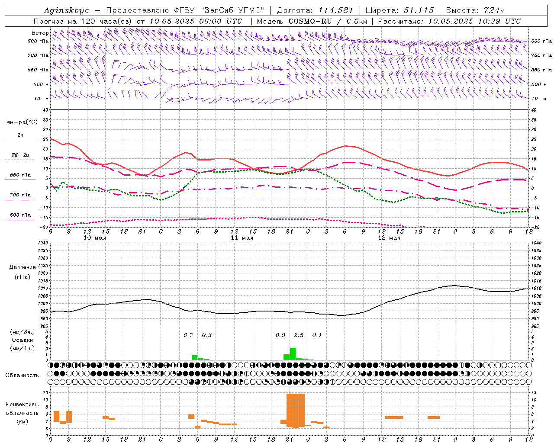The height and width of the screenshot is (443, 554).
Task: Click the "10 мая" date label
Action: coord(95,238)
